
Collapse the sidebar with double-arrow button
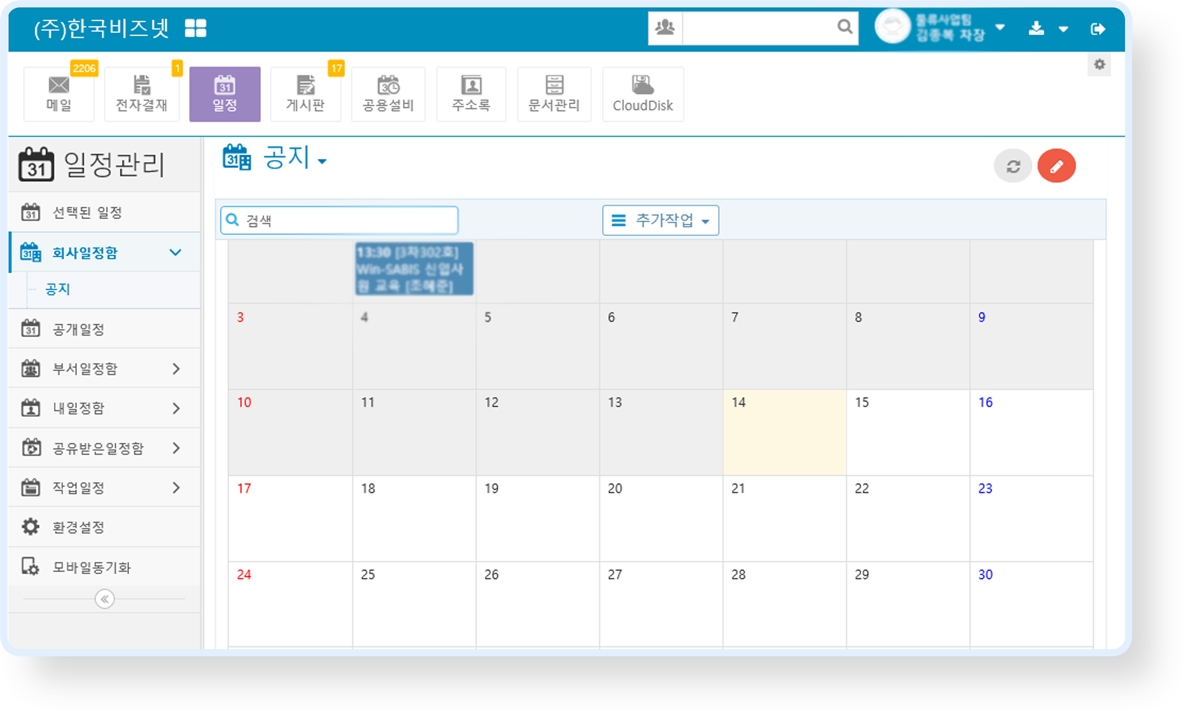[x=104, y=599]
